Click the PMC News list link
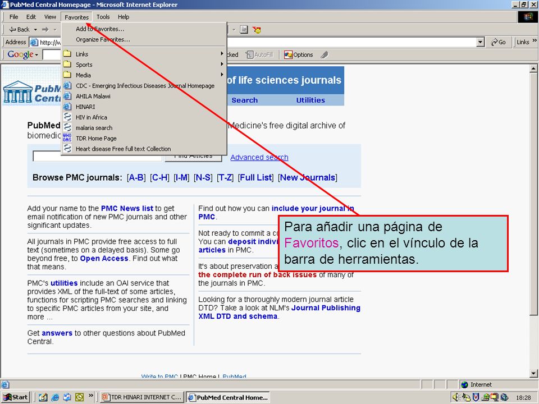Screen dimensions: 539x404 (x=127, y=209)
